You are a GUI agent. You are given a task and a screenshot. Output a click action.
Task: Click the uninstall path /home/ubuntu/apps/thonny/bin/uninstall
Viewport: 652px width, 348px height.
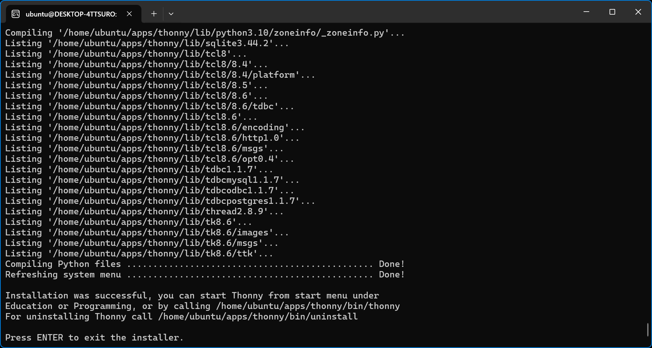(x=258, y=316)
